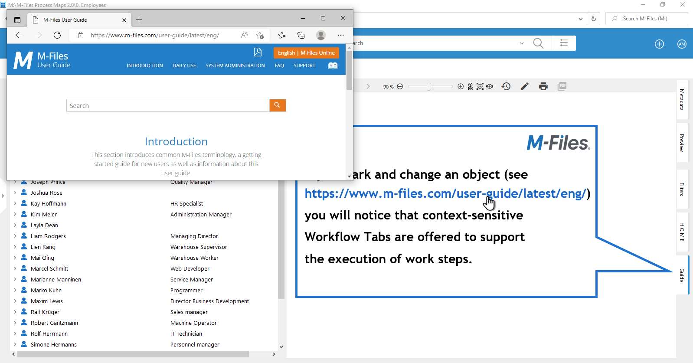Screen dimensions: 693x363
Task: Open the Metadata side tab
Action: (682, 99)
